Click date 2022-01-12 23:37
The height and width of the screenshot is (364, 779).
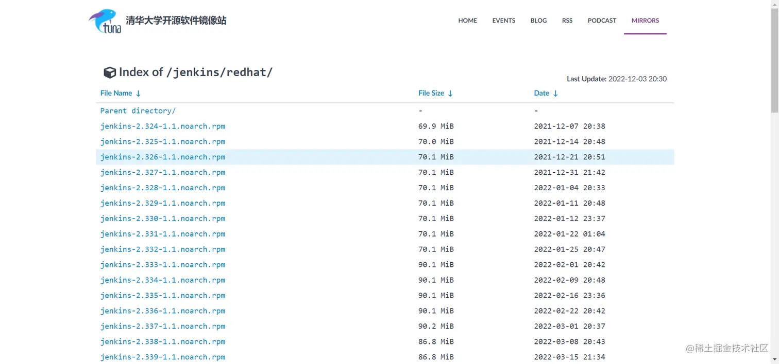click(x=570, y=219)
